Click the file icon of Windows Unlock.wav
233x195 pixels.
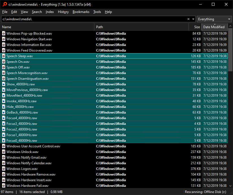pos(4,152)
